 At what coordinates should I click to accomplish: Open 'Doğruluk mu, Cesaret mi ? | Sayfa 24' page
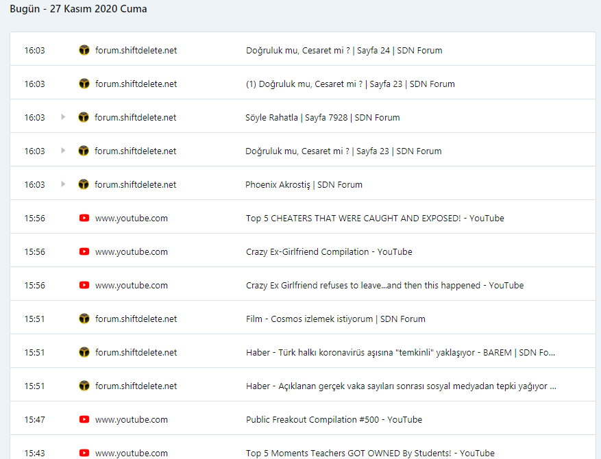tap(344, 50)
